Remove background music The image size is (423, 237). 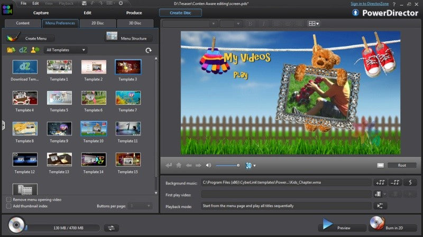(x=395, y=183)
